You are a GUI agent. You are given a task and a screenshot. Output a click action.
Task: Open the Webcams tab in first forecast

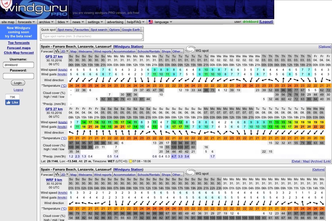pos(85,51)
